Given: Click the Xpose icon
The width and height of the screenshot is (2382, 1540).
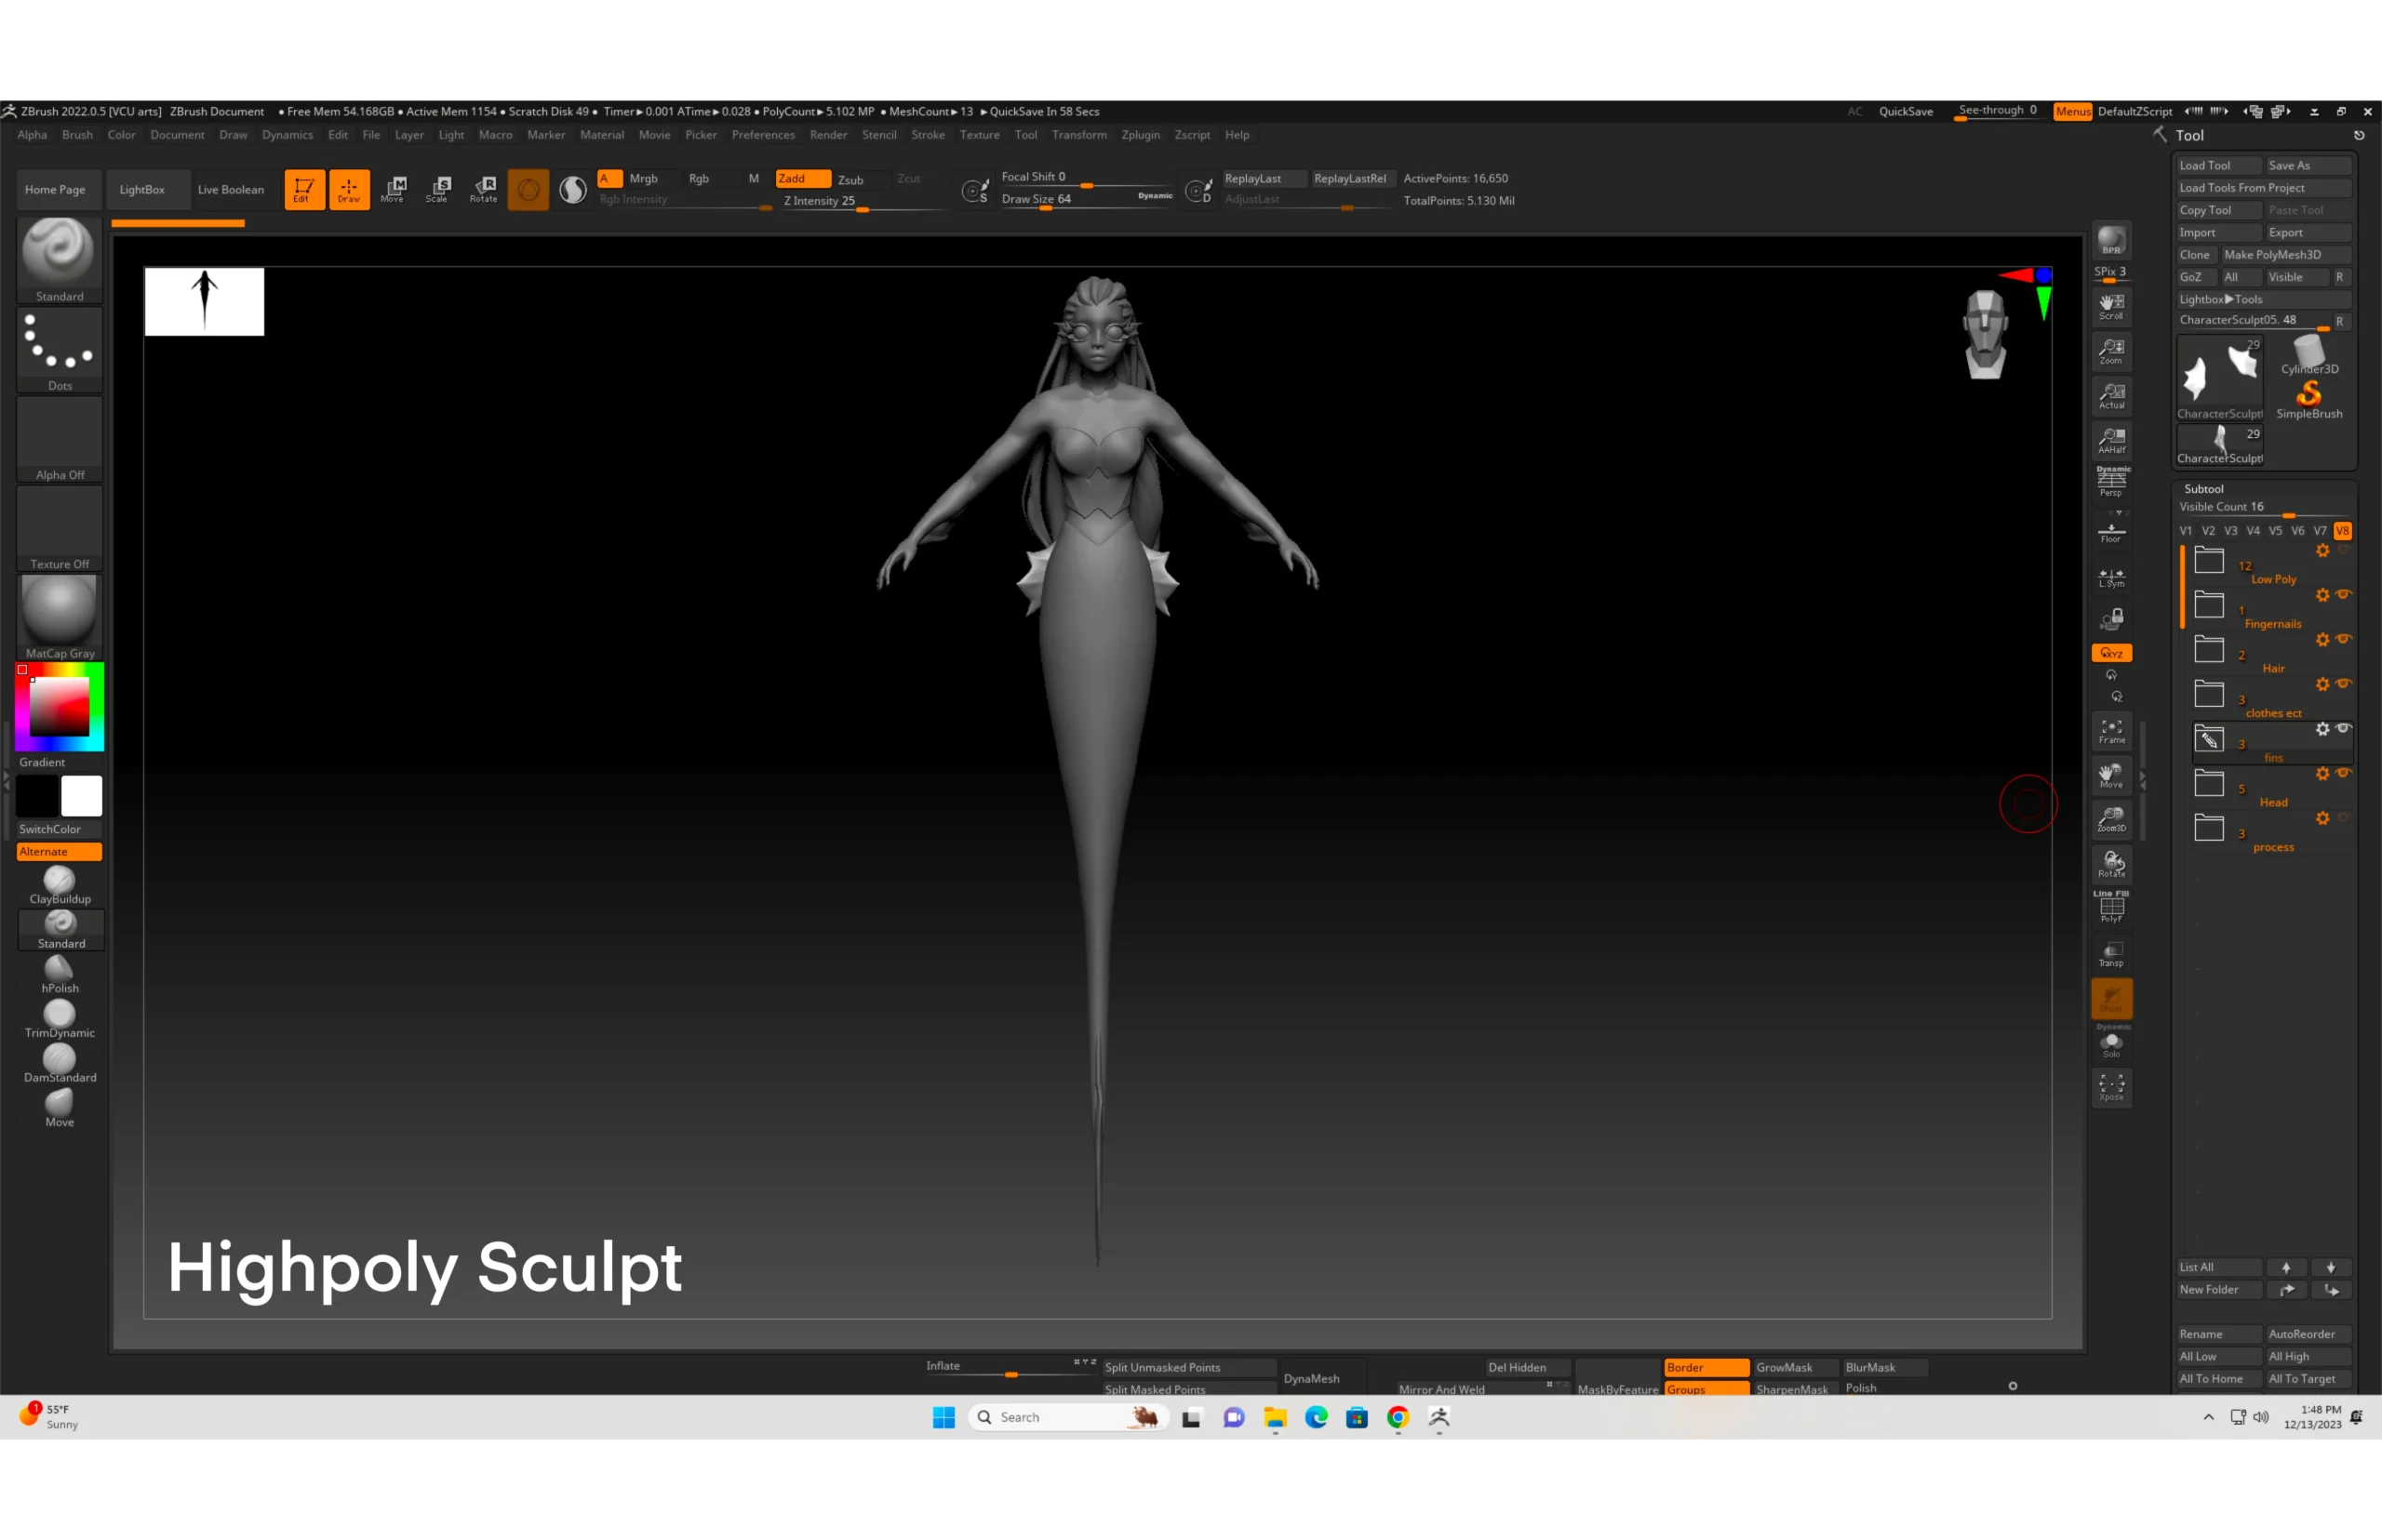Looking at the screenshot, I should [x=2111, y=1087].
